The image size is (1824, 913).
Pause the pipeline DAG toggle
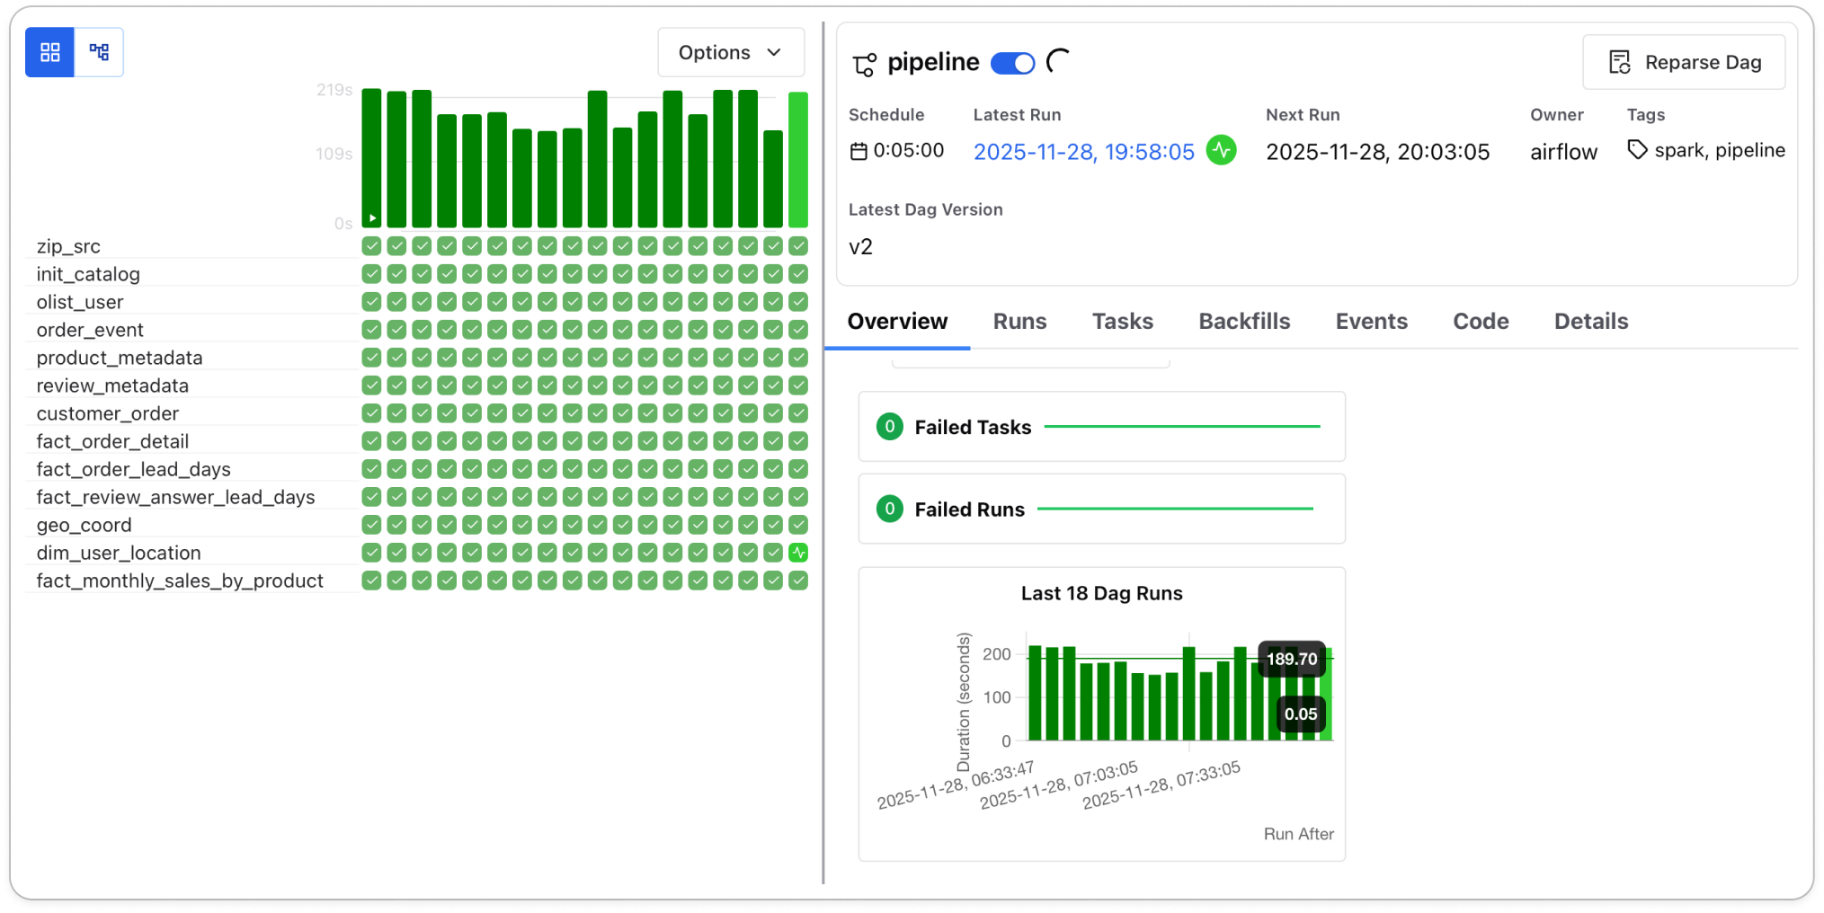click(x=1012, y=63)
